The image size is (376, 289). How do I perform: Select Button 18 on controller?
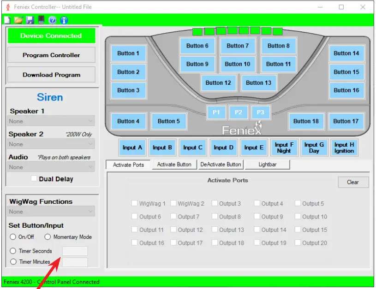point(306,121)
